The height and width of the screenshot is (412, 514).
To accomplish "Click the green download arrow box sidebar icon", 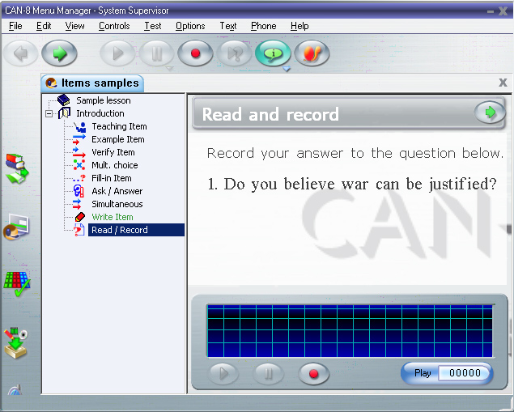I will pos(15,343).
